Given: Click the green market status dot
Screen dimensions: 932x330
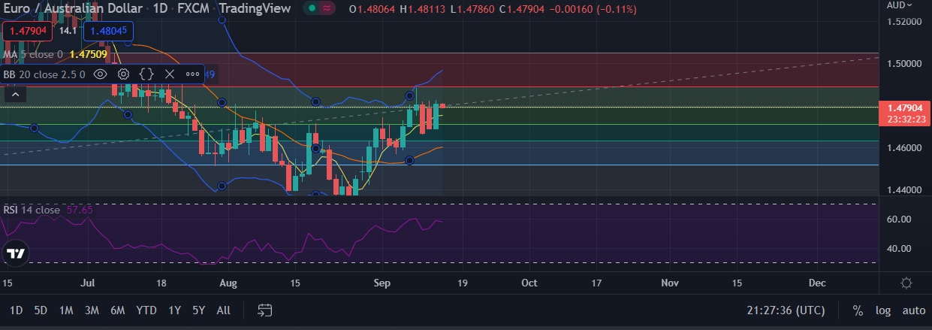Looking at the screenshot, I should (x=312, y=9).
